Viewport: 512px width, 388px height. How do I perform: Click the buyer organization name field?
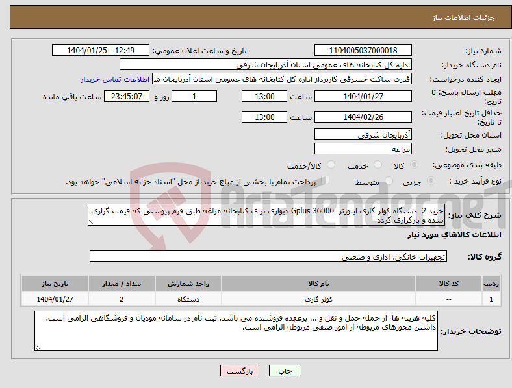point(266,64)
